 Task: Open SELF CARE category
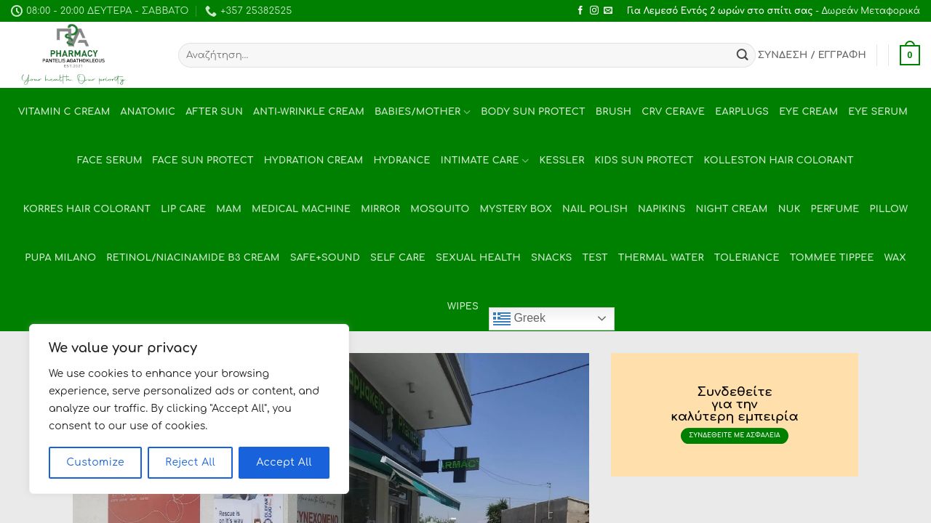click(x=398, y=258)
